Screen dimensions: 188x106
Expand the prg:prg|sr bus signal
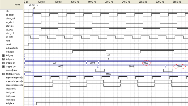click(x=3, y=63)
